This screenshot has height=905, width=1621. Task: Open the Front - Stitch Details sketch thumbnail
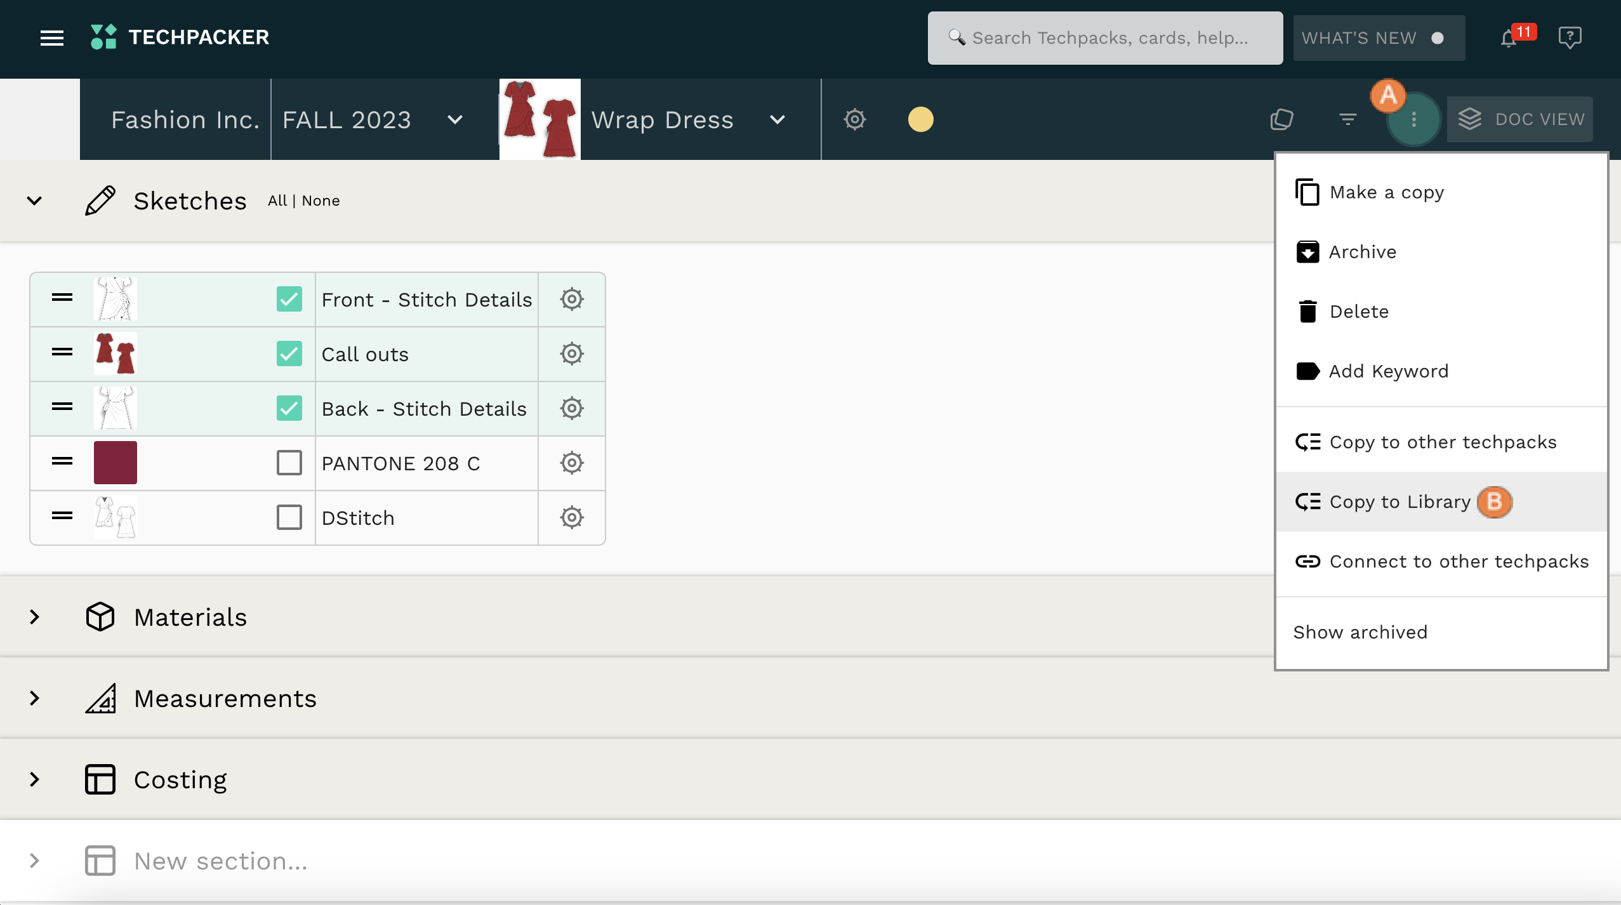pos(116,299)
